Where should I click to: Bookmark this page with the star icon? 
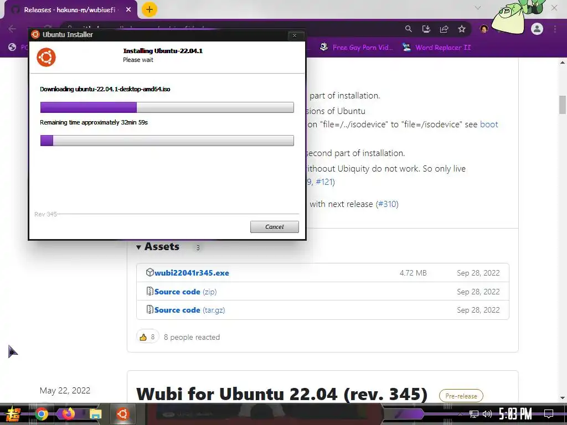pos(462,29)
